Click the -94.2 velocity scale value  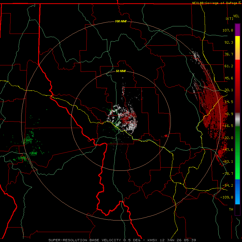coord(228,186)
